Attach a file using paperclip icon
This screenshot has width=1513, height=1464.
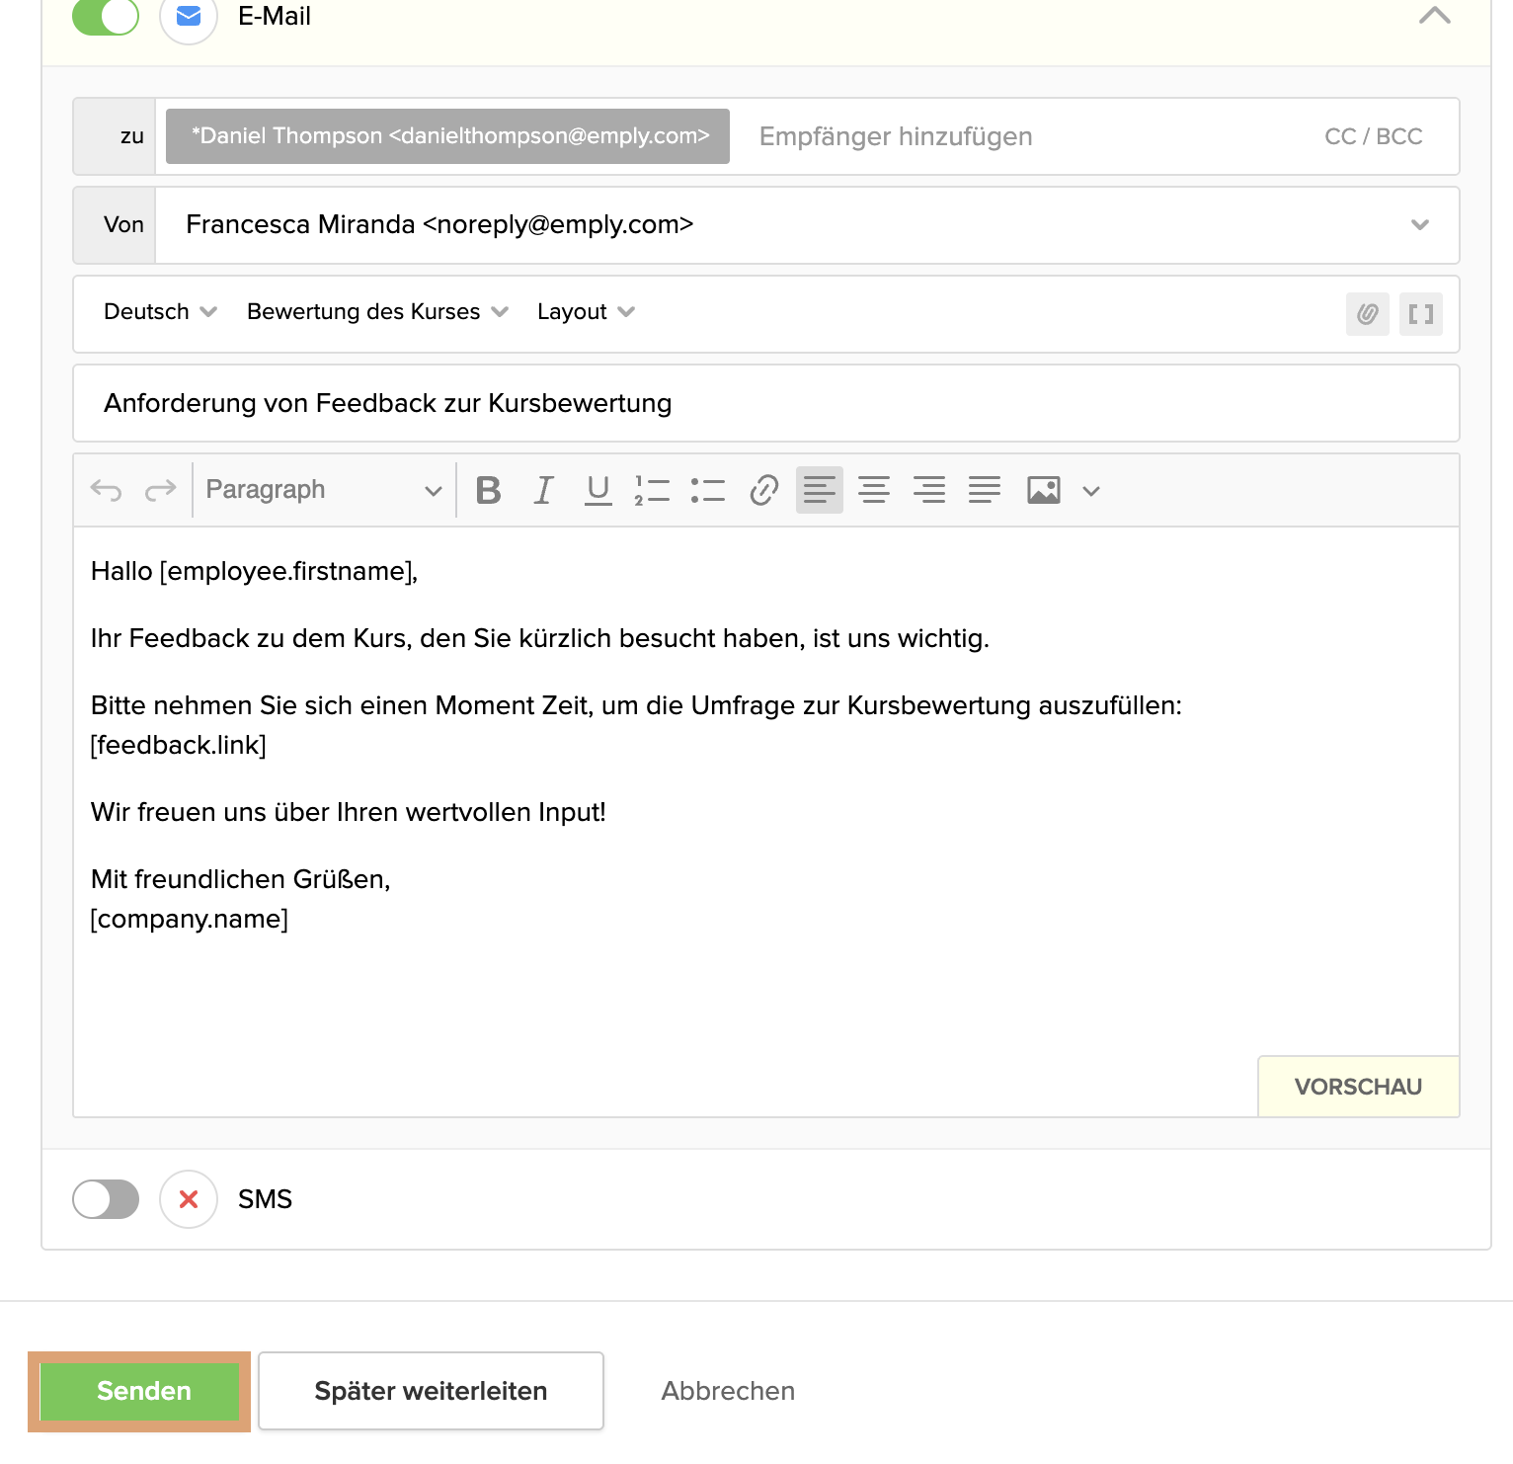1367,314
